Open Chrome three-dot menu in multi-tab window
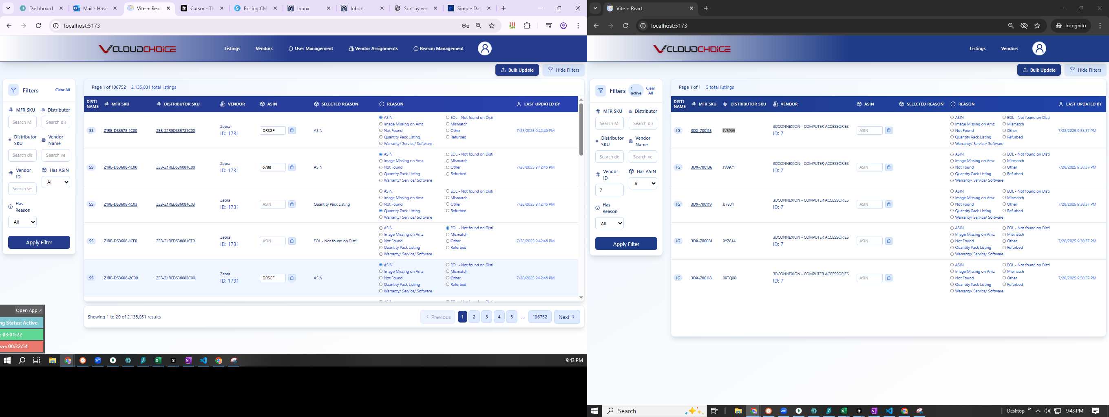 click(x=578, y=26)
